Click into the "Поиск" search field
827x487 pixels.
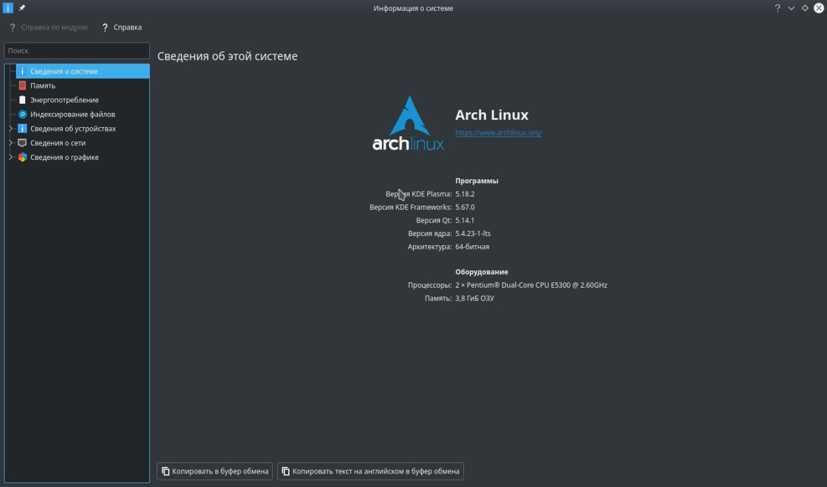[77, 50]
